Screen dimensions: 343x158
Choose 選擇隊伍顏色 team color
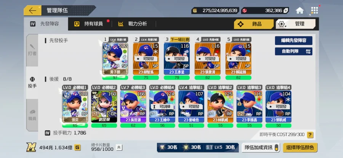300,147
